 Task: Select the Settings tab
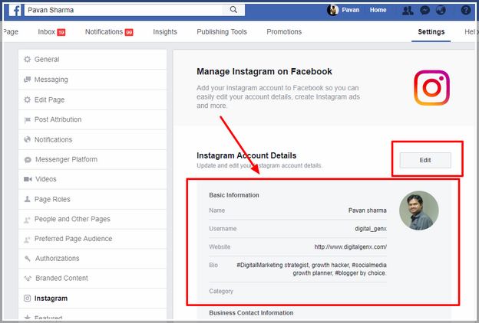pos(431,31)
